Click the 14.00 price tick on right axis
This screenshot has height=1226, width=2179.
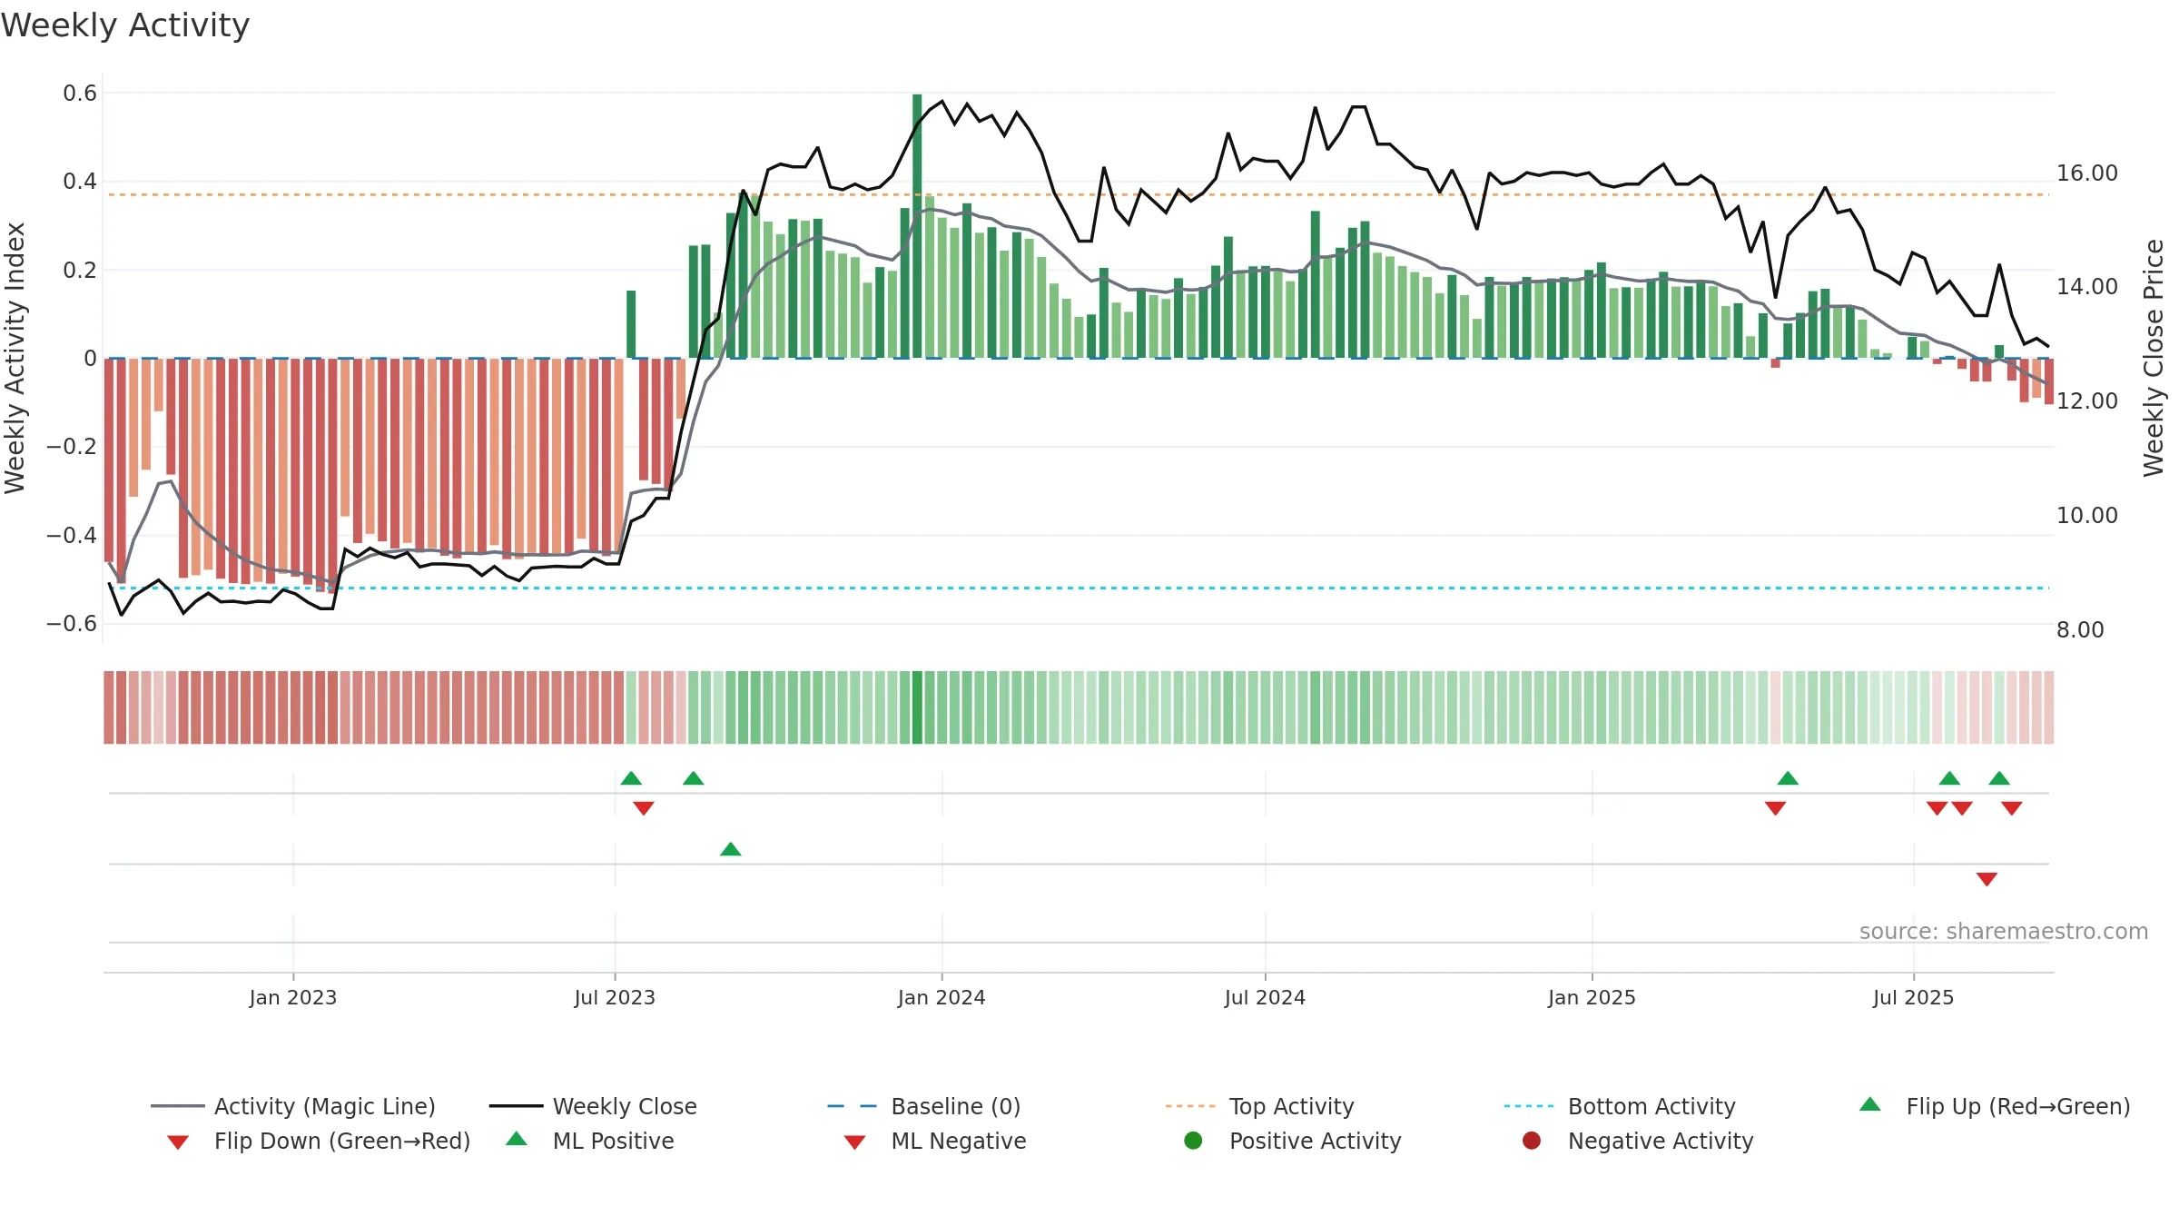coord(2087,286)
